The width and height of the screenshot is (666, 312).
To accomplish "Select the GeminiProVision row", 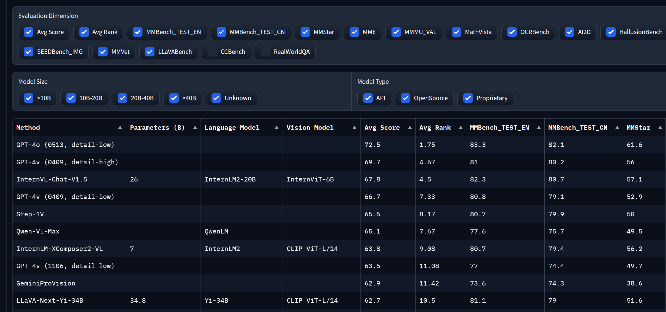I will (339, 283).
